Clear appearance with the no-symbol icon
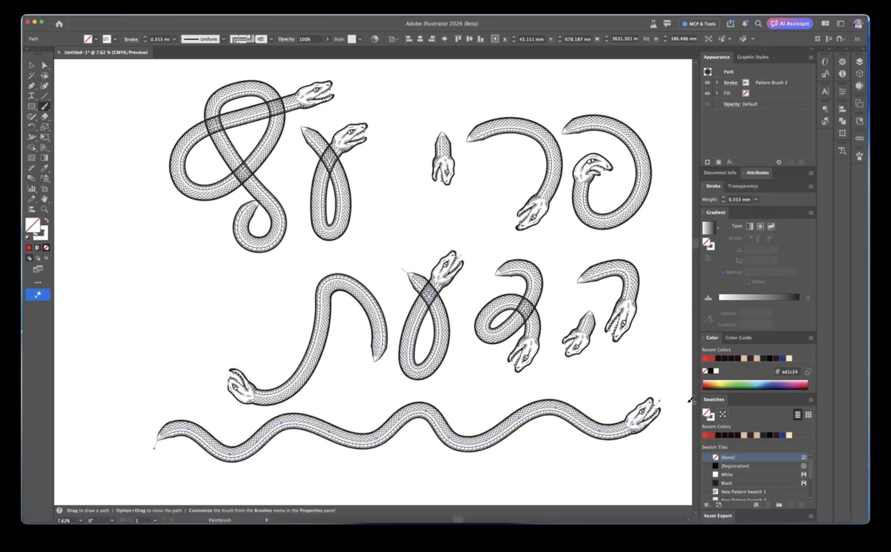Image resolution: width=891 pixels, height=552 pixels. (779, 162)
